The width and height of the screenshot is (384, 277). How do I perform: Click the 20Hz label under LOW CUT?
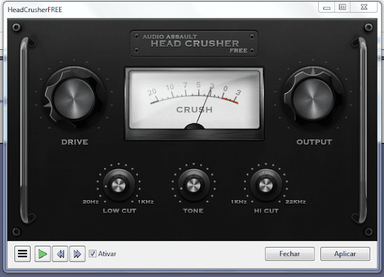[91, 202]
